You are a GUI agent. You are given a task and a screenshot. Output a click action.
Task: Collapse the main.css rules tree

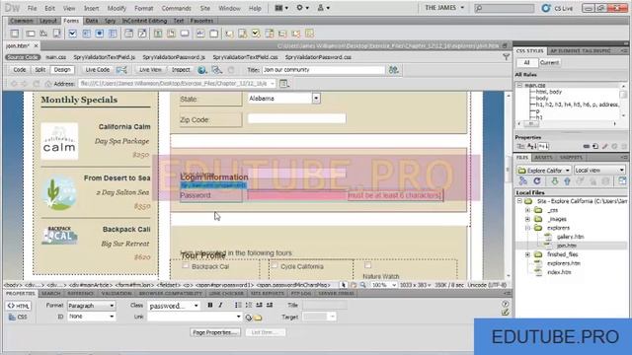519,86
